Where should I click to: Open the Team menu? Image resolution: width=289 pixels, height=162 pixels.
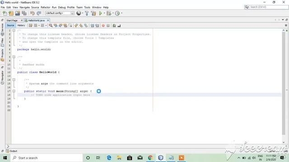tap(79, 7)
